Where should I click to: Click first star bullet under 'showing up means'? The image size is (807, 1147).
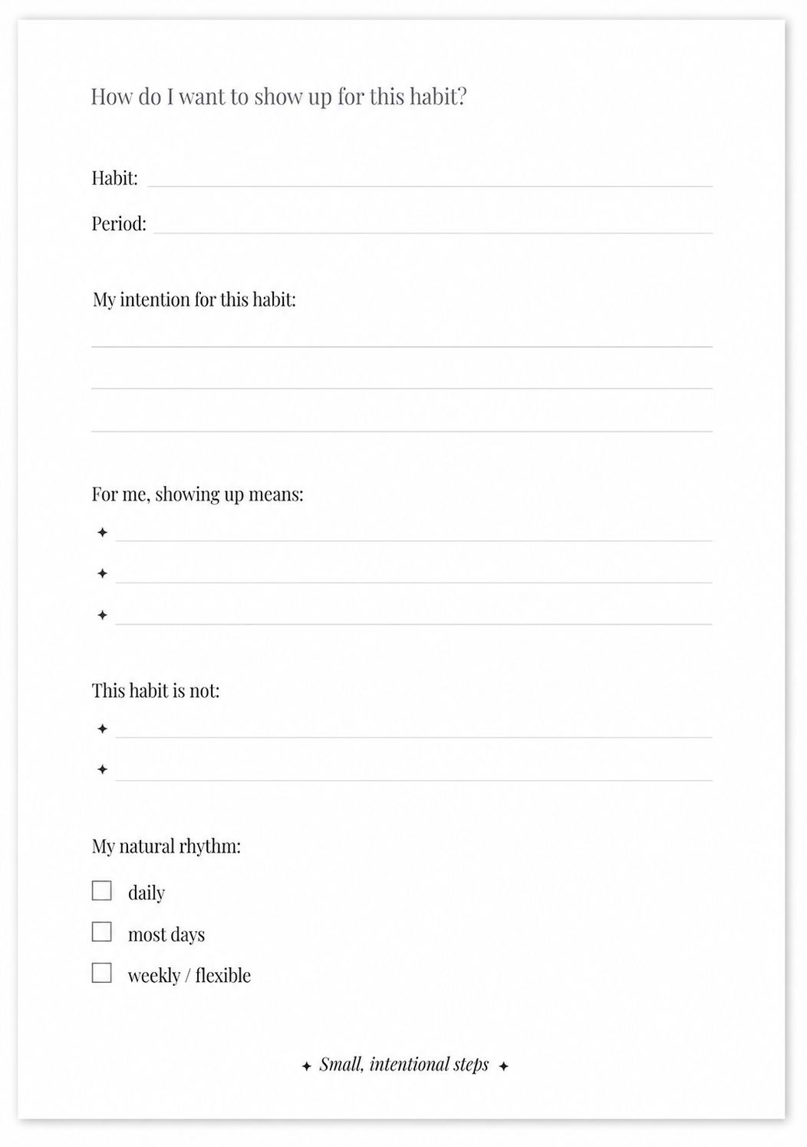[102, 532]
